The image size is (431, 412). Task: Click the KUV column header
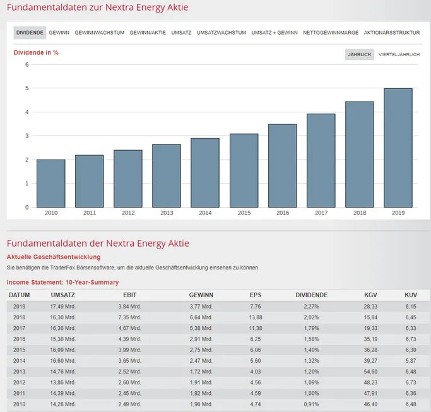point(411,295)
